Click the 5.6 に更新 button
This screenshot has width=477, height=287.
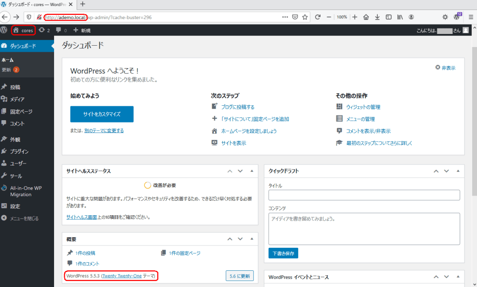pyautogui.click(x=240, y=276)
